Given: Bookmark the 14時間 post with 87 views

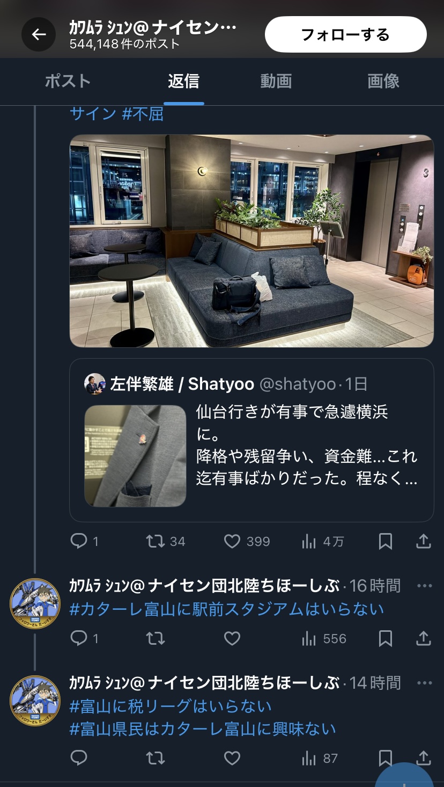Looking at the screenshot, I should coord(386,758).
